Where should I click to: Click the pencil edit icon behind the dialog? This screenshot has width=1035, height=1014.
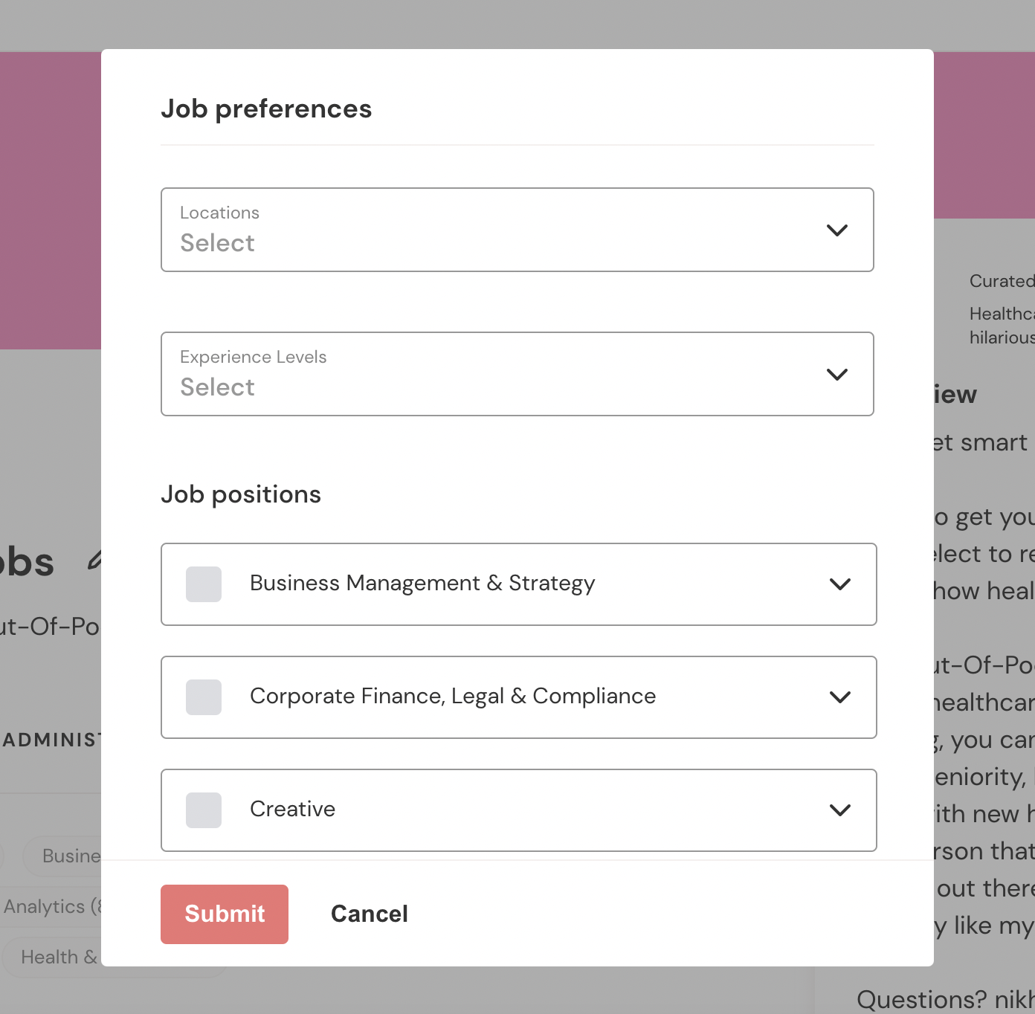pos(94,560)
